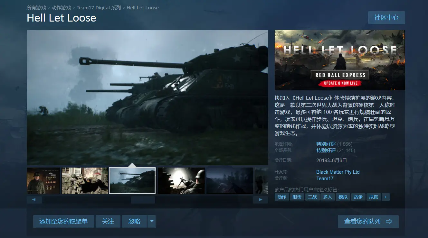Click the thumbnail strip scrollbar handle
The image size is (428, 238).
coord(143,200)
